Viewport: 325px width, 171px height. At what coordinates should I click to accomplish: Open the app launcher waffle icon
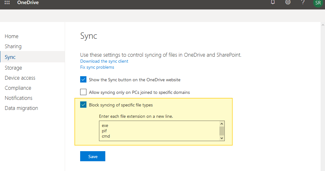pos(7,2)
